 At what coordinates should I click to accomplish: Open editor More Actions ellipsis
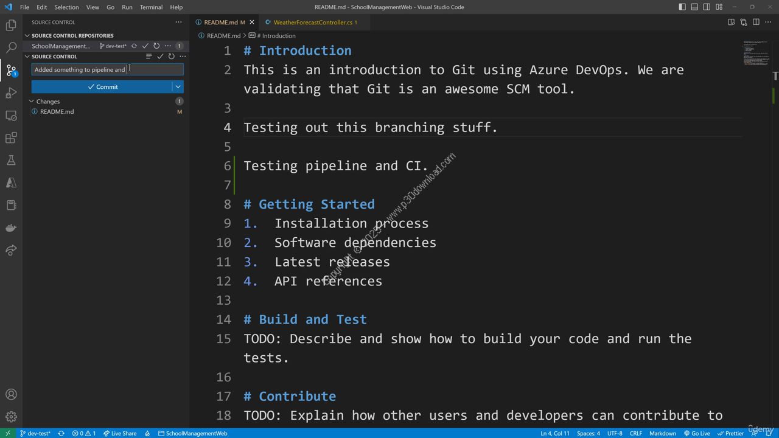click(768, 22)
